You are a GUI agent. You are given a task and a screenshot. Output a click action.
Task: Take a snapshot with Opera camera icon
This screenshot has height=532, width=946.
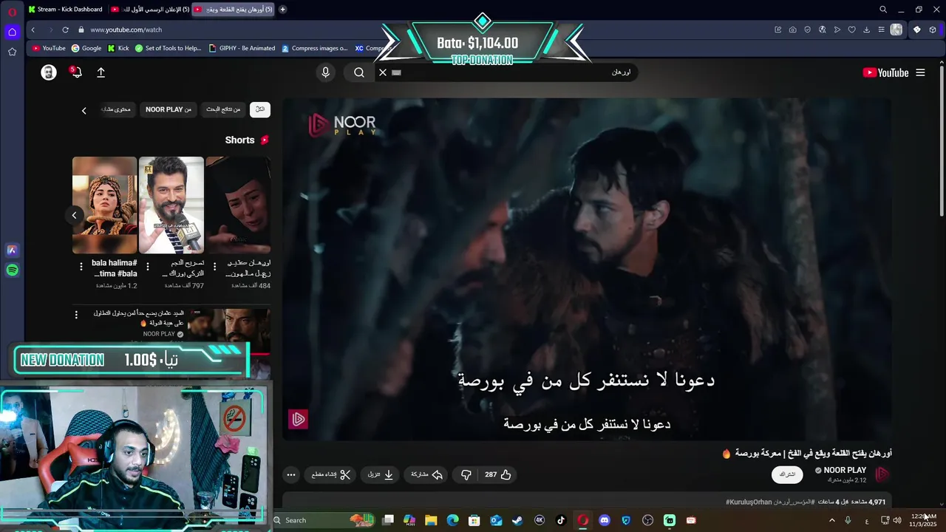point(792,30)
